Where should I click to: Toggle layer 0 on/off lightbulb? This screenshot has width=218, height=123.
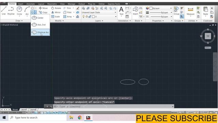[x=83, y=17]
